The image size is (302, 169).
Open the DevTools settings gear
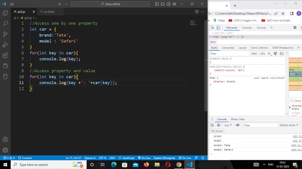click(295, 27)
